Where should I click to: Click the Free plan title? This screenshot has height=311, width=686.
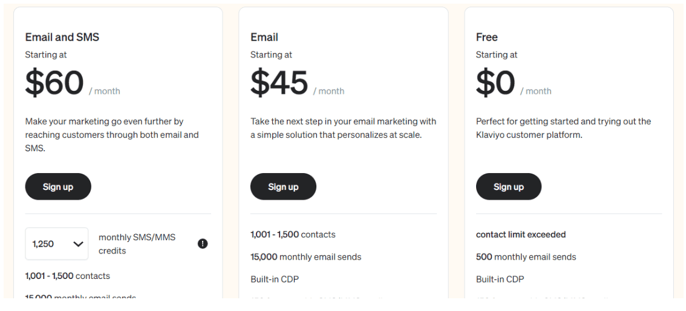(x=487, y=37)
